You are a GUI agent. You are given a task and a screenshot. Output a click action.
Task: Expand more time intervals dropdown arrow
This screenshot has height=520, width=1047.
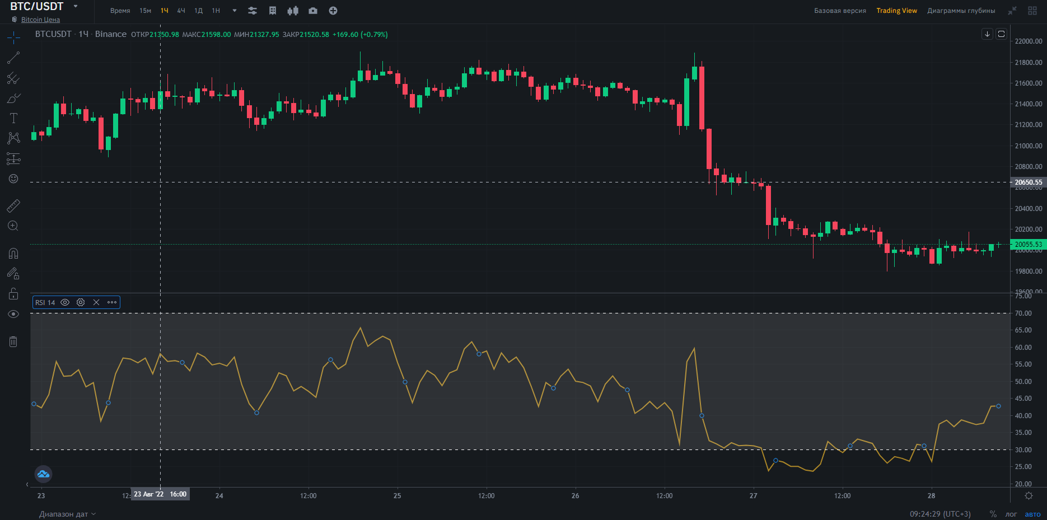[x=235, y=11]
